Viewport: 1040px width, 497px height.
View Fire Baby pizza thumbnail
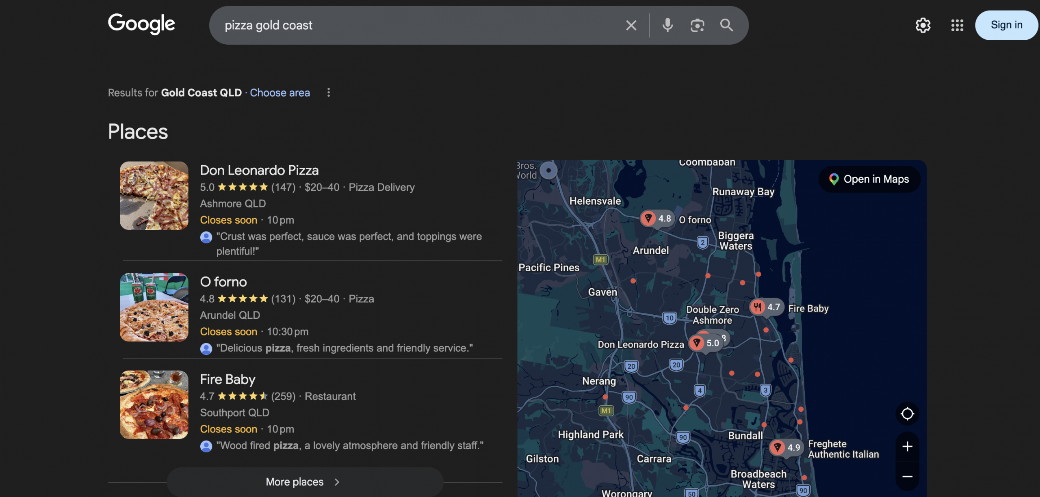tap(154, 404)
